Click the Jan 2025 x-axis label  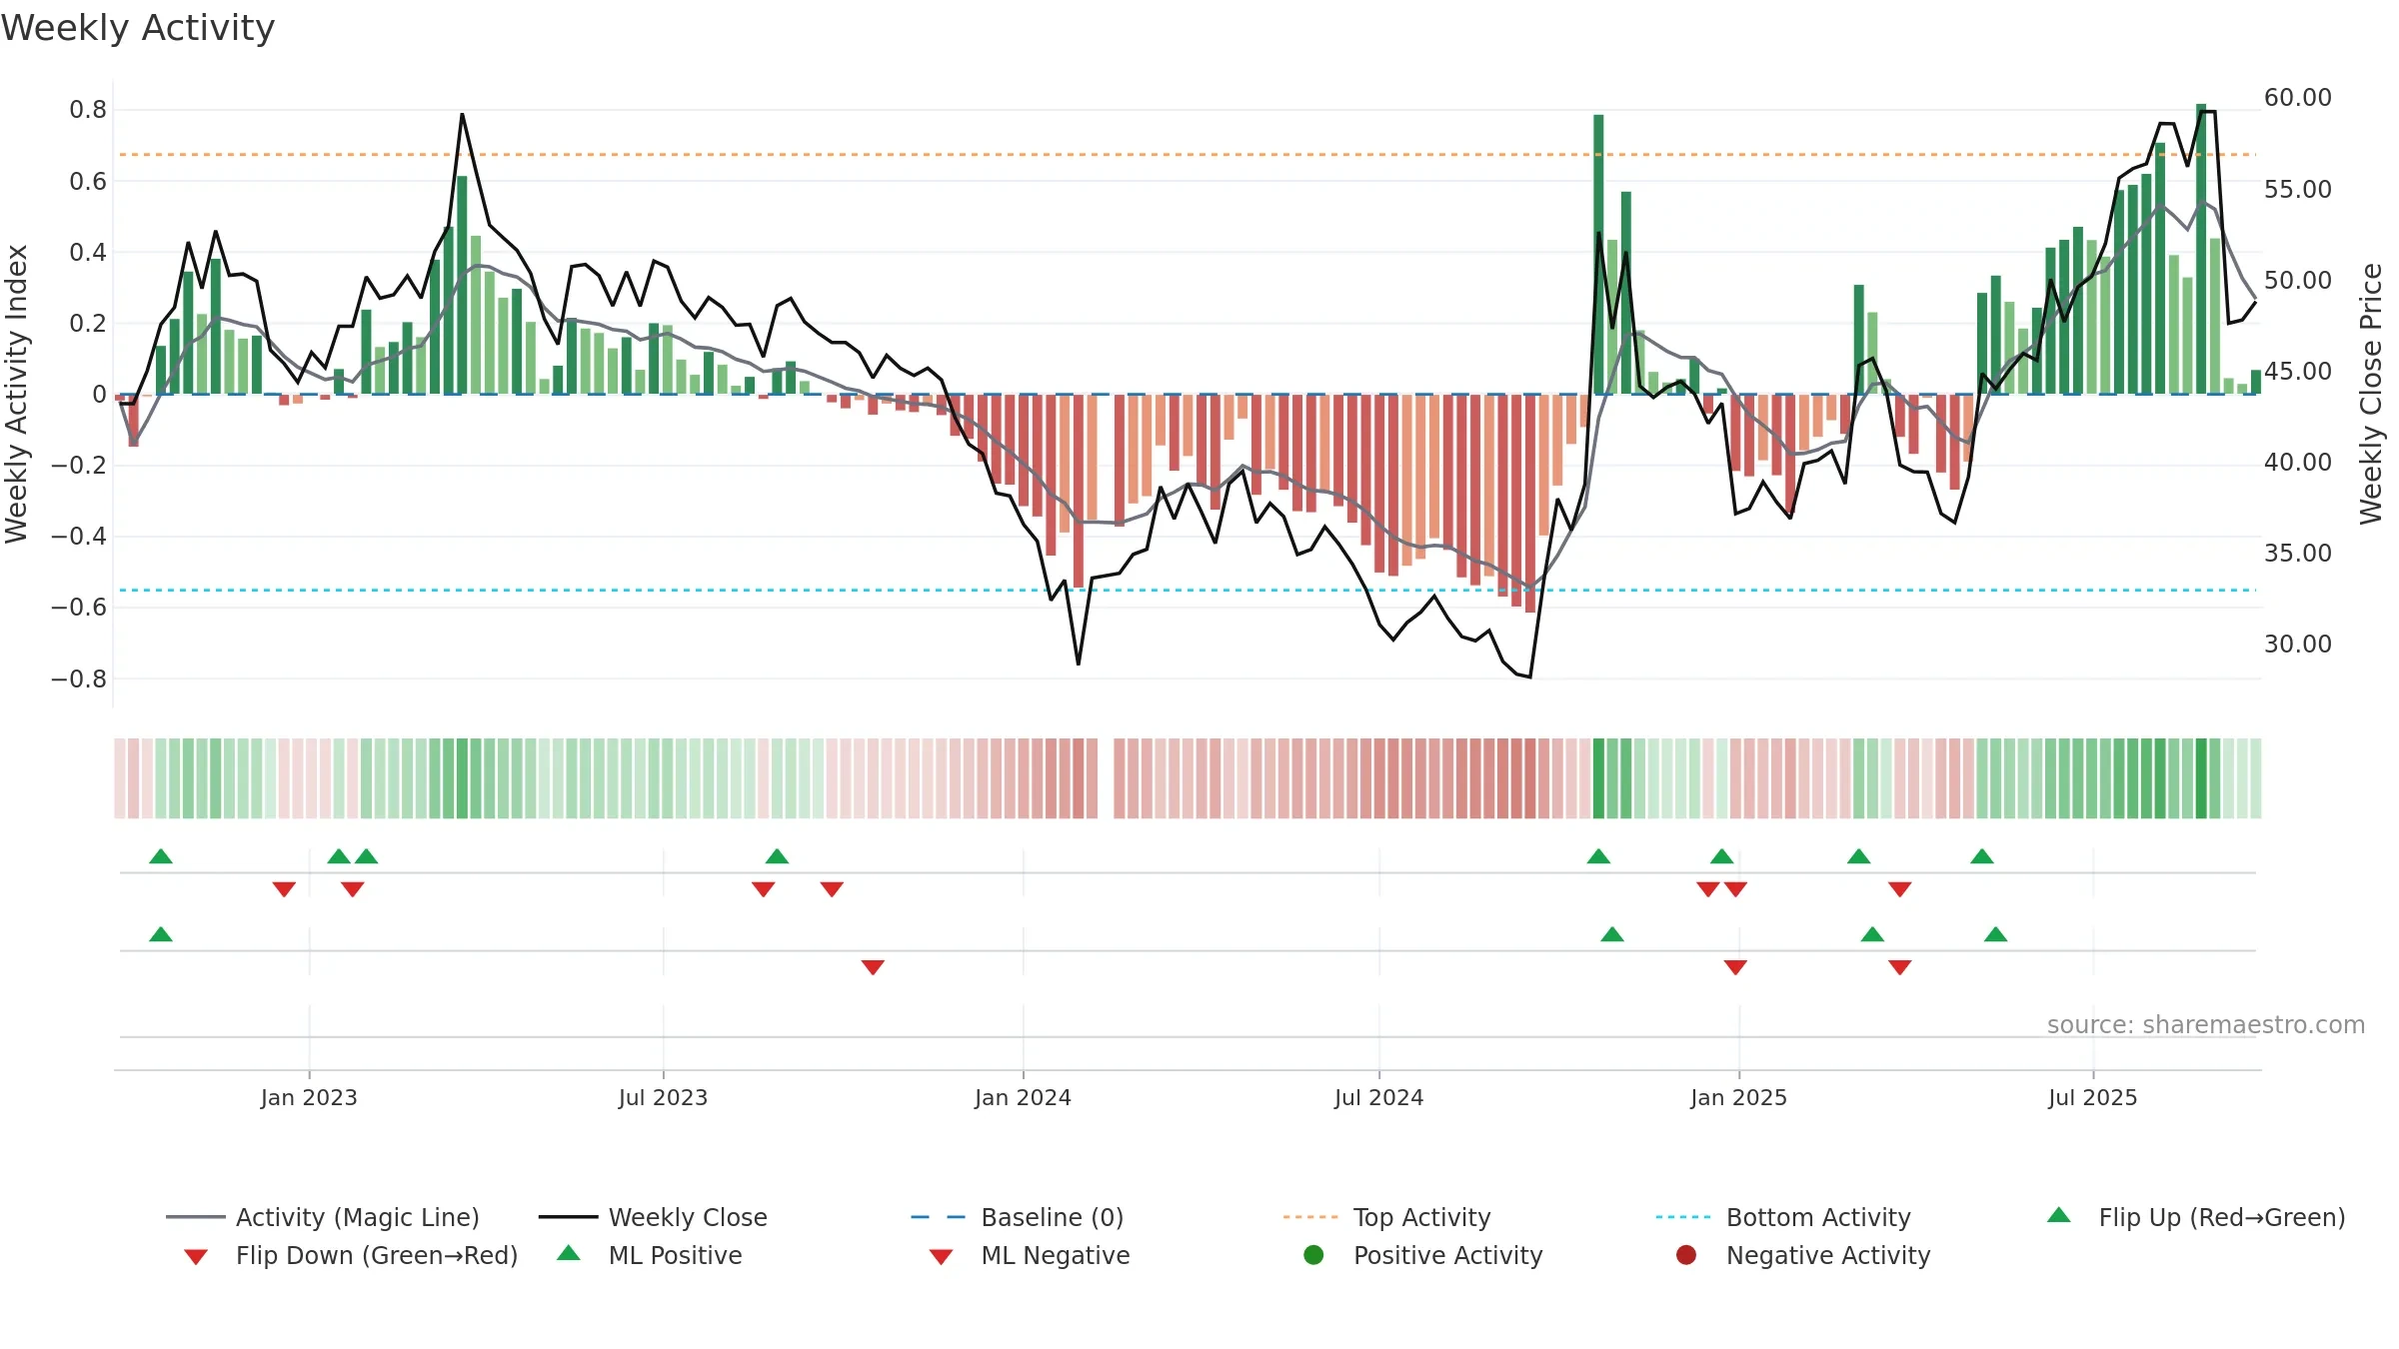click(x=1738, y=1097)
